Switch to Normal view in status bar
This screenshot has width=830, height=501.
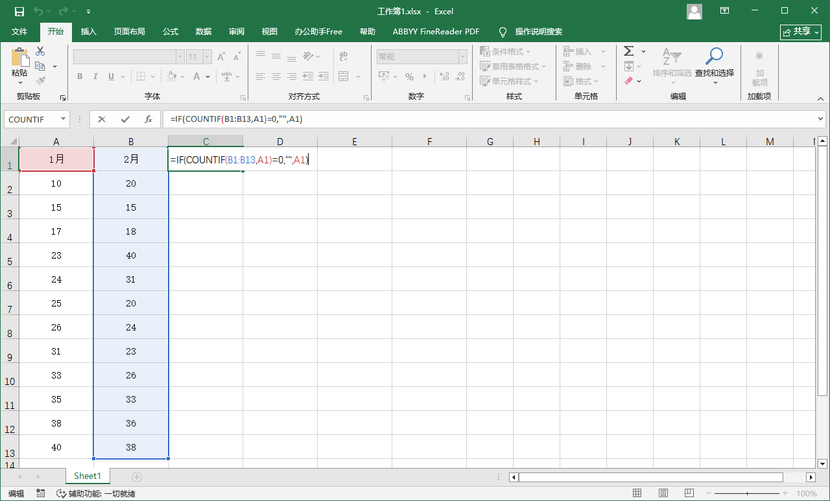pos(637,494)
